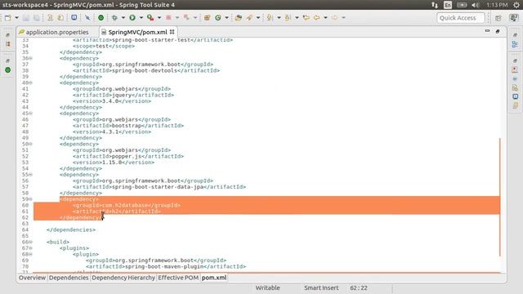Screen dimensions: 523x294
Task: Click the Smart Insert status bar entry
Action: [x=321, y=287]
